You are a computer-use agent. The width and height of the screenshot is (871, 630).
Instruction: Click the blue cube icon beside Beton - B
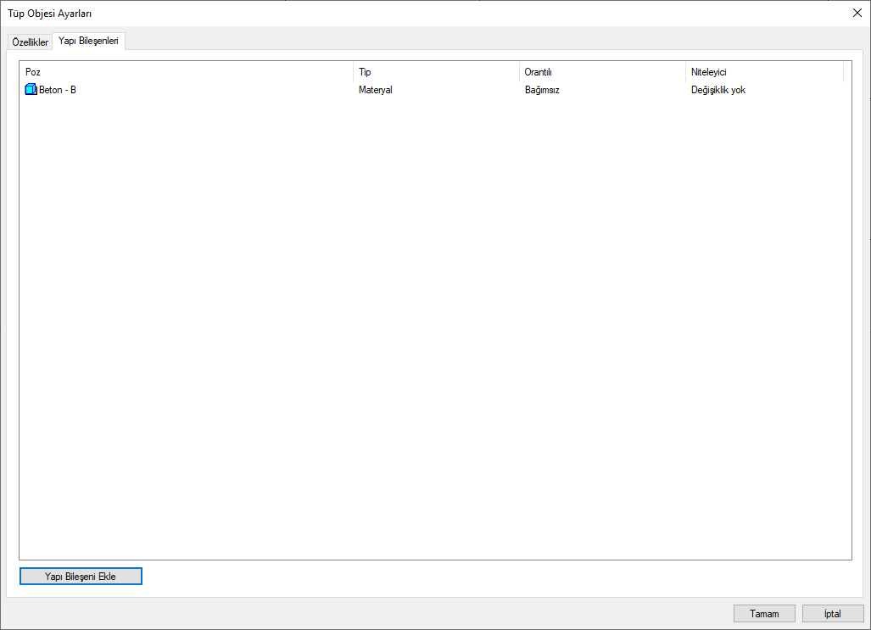click(31, 89)
